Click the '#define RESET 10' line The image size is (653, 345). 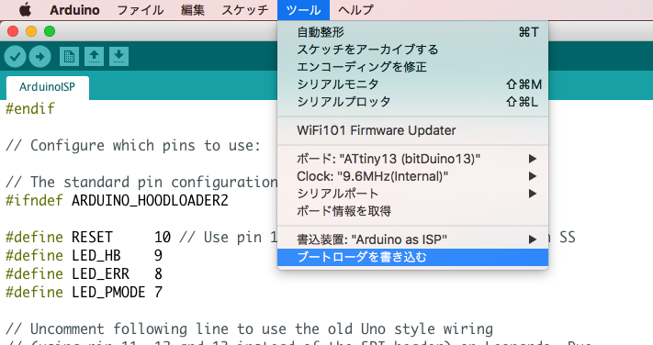88,238
